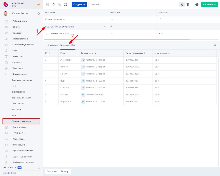
Task: Open Фасовки in the sidebar
Action: pos(16,110)
